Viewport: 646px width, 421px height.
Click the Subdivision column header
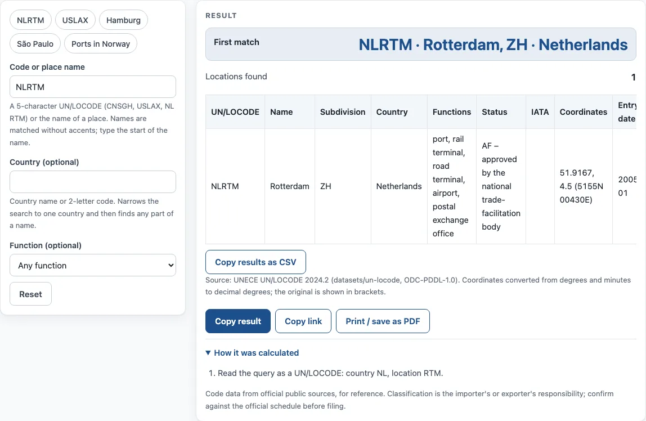343,112
